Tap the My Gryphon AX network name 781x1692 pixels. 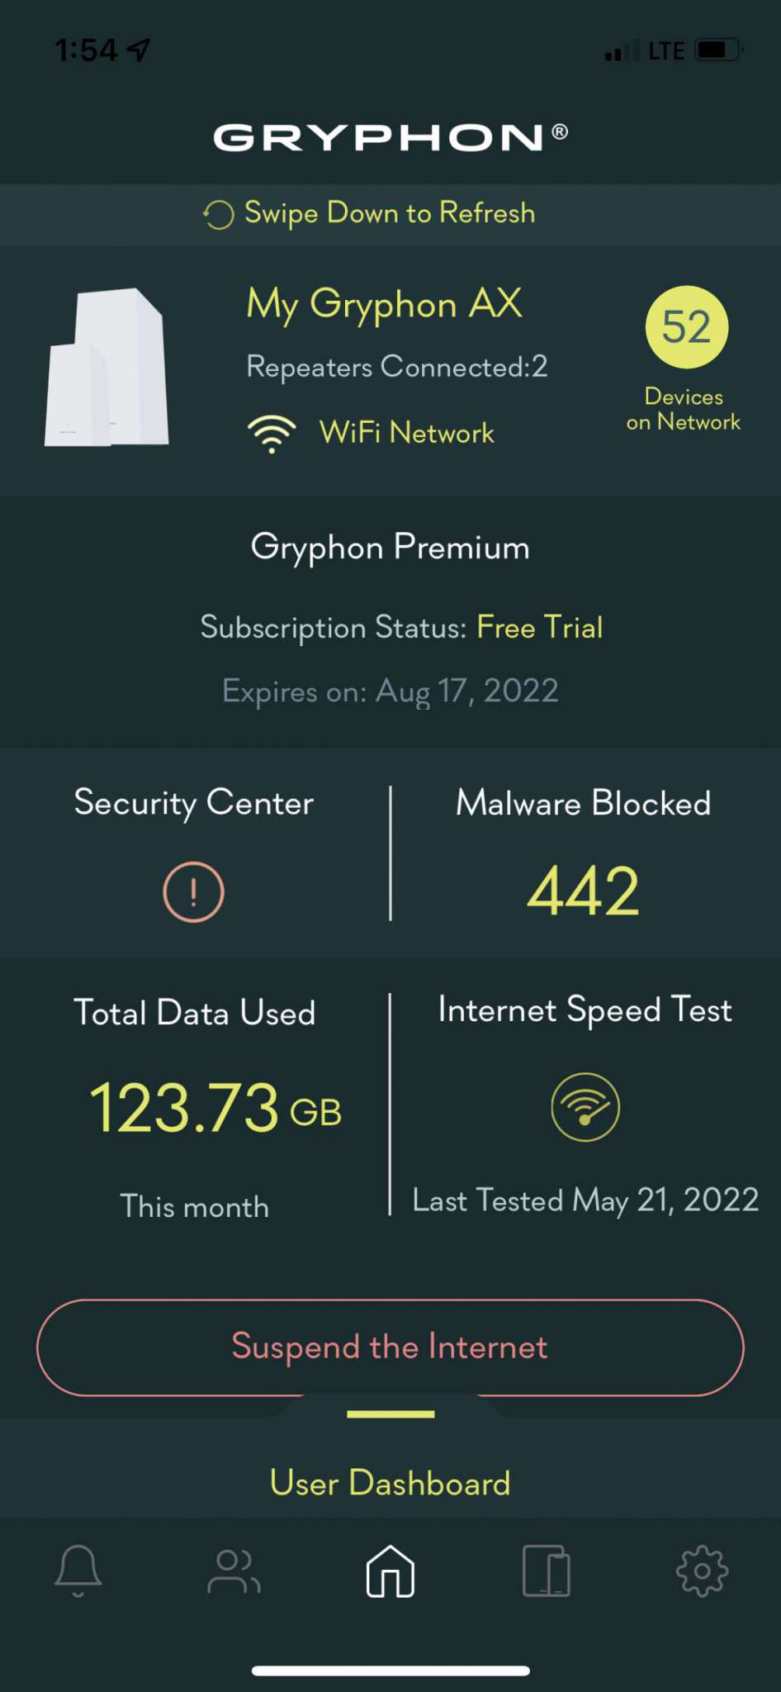tap(384, 304)
